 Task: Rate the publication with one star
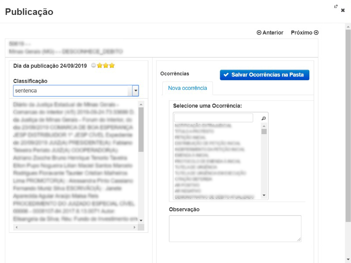tap(100, 66)
